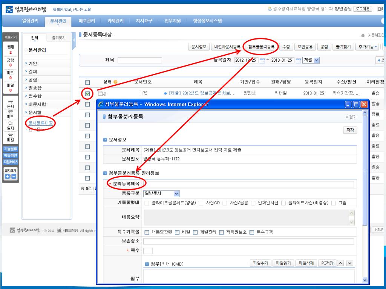The width and height of the screenshot is (386, 289).
Task: Click the 저장 button in the popup
Action: coord(350,130)
